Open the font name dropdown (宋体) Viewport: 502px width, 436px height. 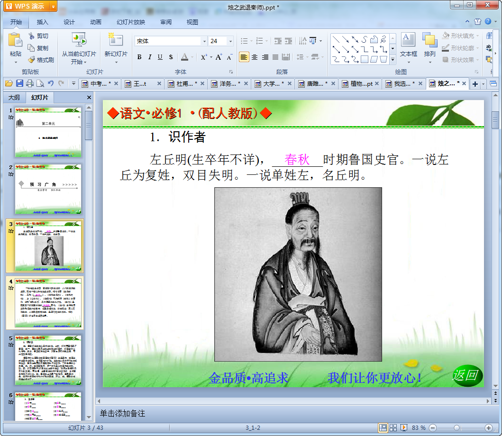coord(204,41)
